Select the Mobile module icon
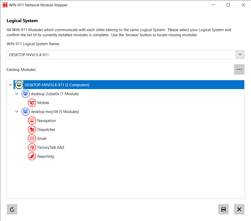 pos(32,103)
